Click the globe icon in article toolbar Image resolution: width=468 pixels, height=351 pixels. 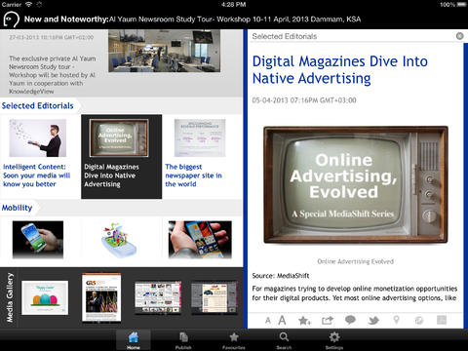[419, 321]
